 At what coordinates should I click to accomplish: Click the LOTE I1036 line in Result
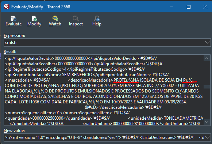[96, 102]
